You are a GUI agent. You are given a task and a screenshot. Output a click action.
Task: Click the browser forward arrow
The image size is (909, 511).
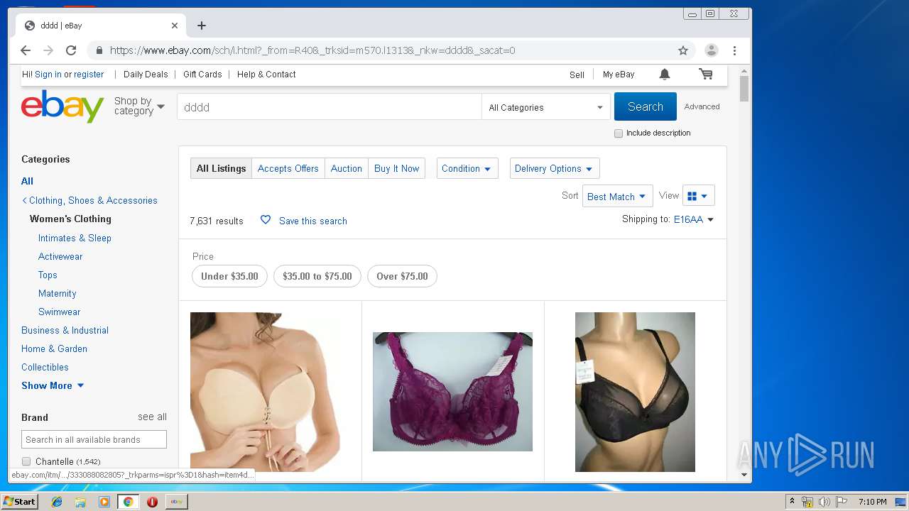[48, 50]
